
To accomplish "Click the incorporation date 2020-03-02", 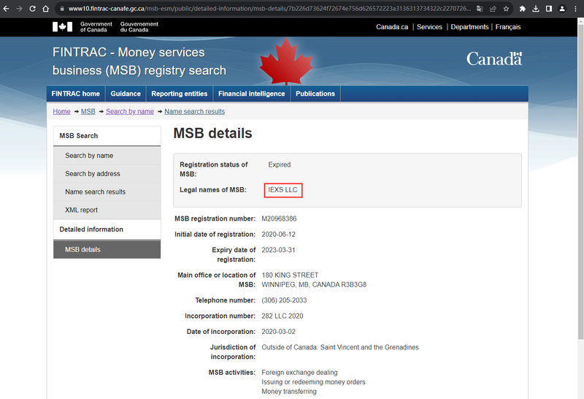I will (278, 332).
